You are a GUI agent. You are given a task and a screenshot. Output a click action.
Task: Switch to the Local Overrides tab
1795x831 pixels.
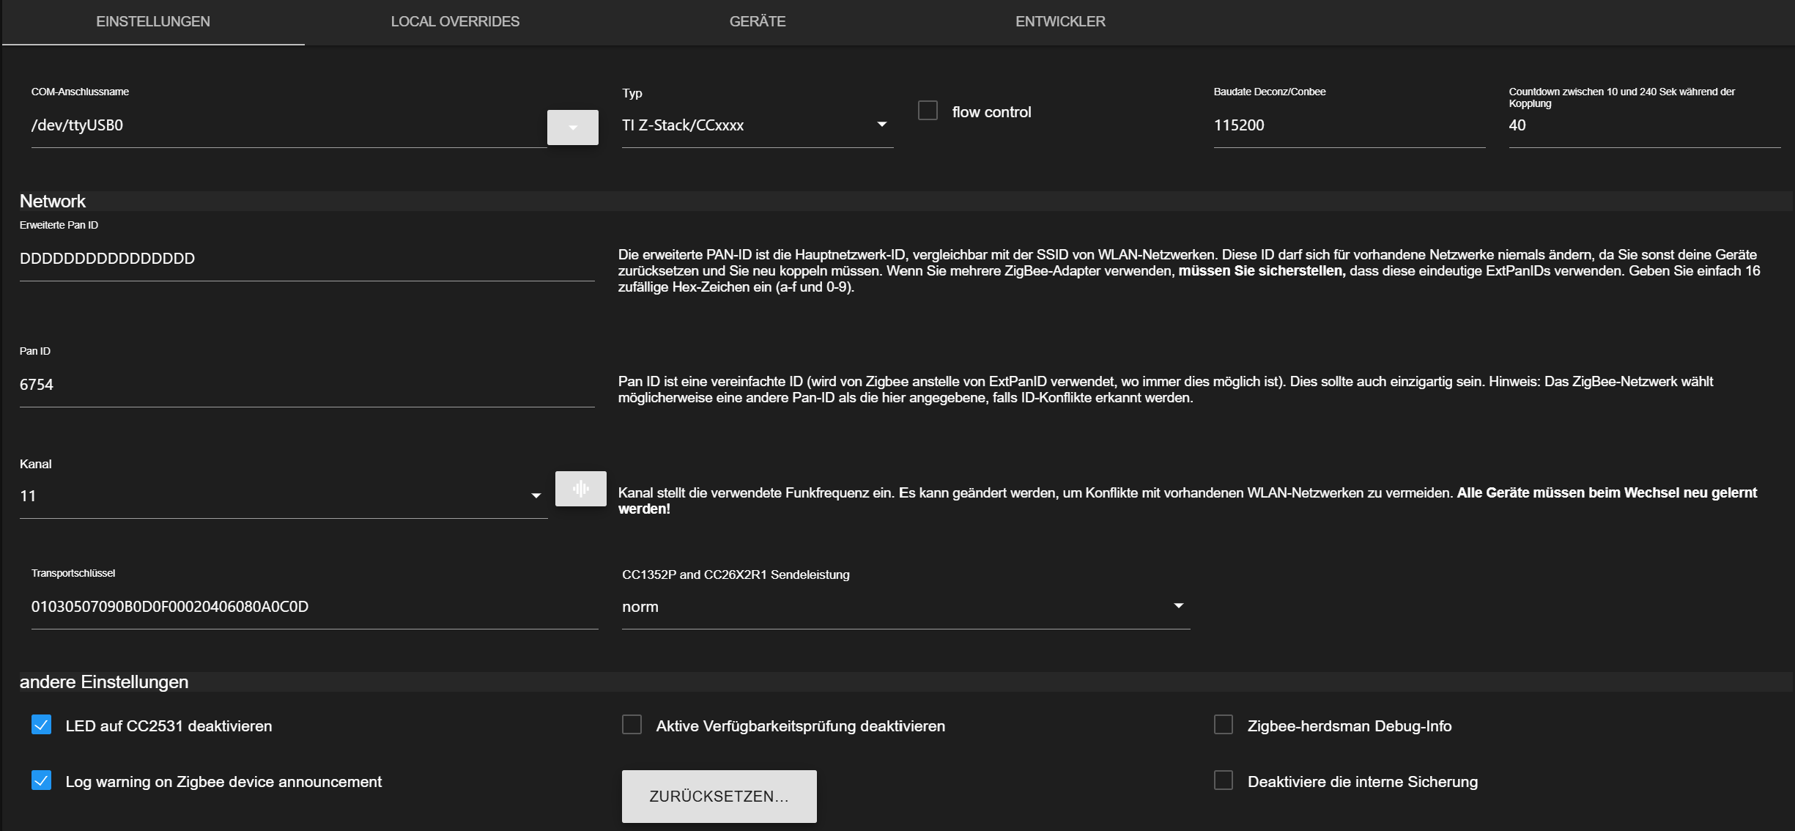[x=455, y=22]
